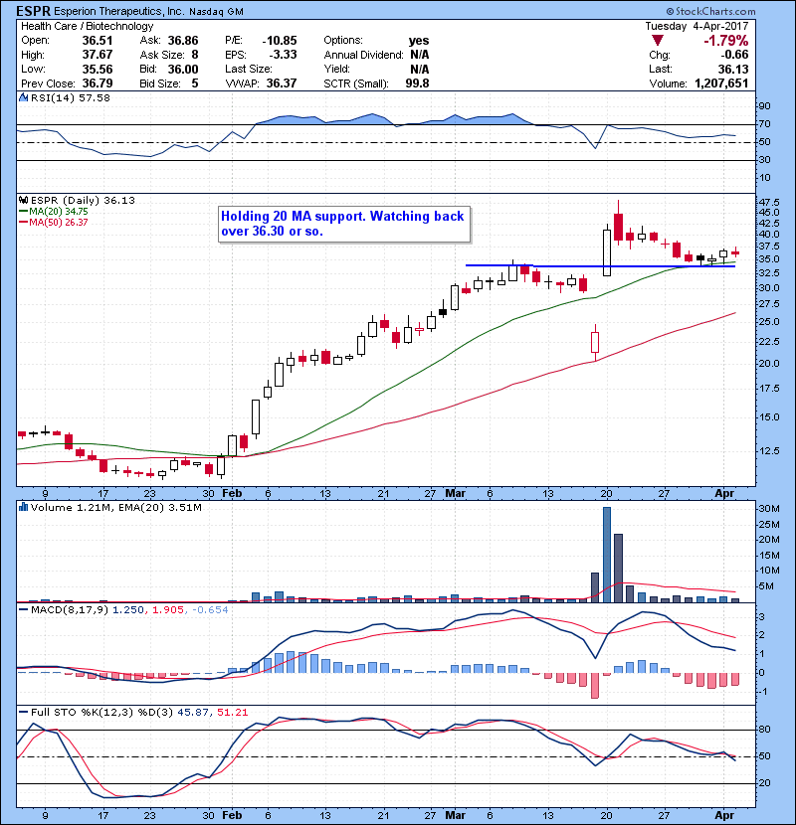796x825 pixels.
Task: Click the 47.5 price axis label
Action: tap(770, 202)
